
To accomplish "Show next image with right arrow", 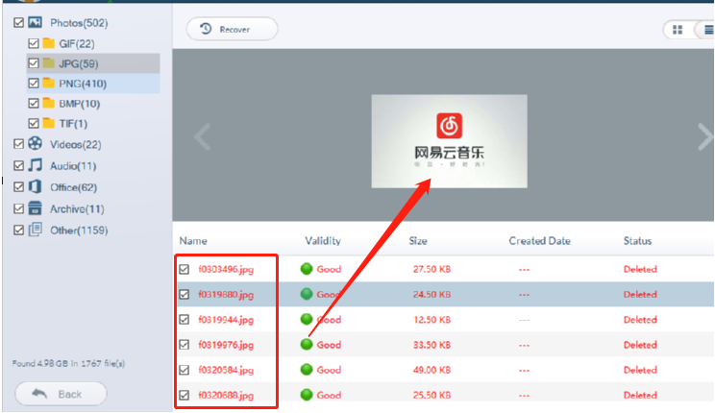I will coord(705,136).
